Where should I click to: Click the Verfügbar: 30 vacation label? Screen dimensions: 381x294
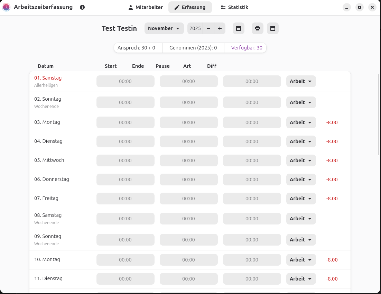tap(247, 48)
